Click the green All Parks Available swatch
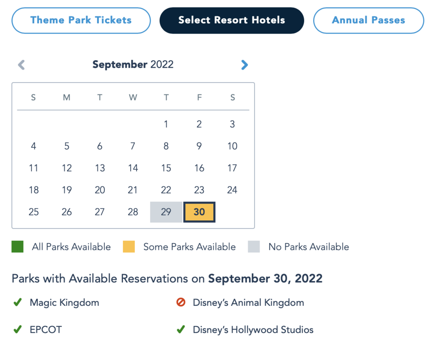 pos(17,247)
